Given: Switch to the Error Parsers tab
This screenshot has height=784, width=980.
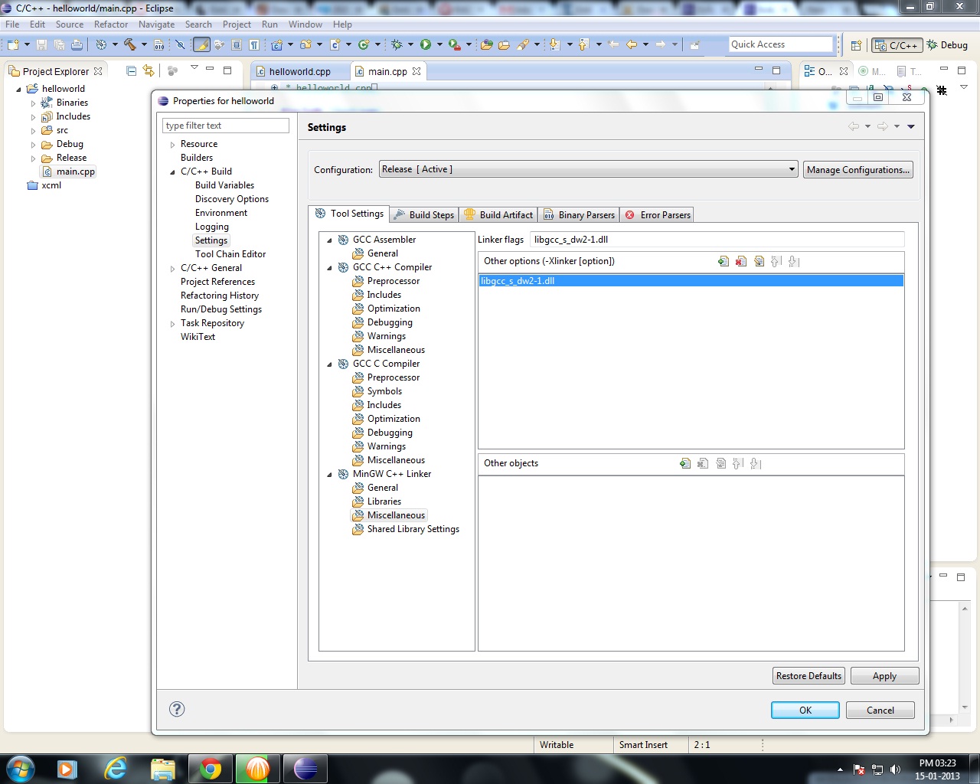Looking at the screenshot, I should coord(658,215).
